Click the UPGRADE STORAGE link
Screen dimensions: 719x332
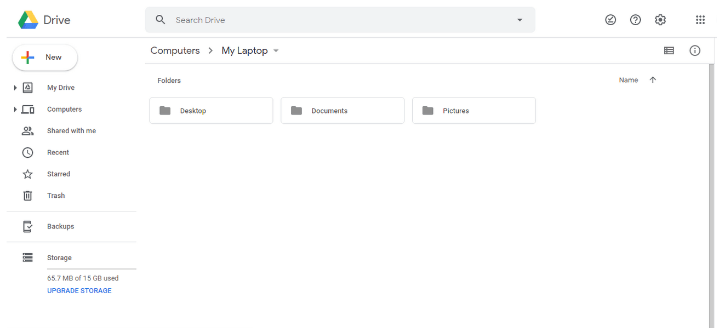(x=79, y=291)
